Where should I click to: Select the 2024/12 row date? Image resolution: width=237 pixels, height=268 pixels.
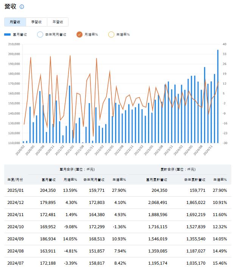click(16, 202)
